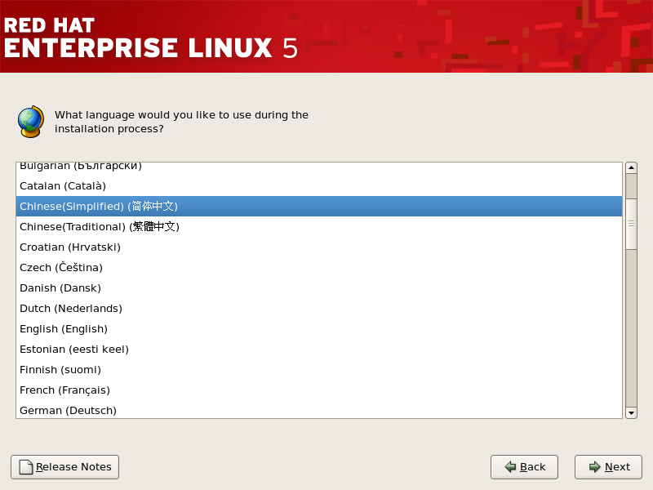Click the Release Notes document icon
The width and height of the screenshot is (653, 490).
point(26,467)
